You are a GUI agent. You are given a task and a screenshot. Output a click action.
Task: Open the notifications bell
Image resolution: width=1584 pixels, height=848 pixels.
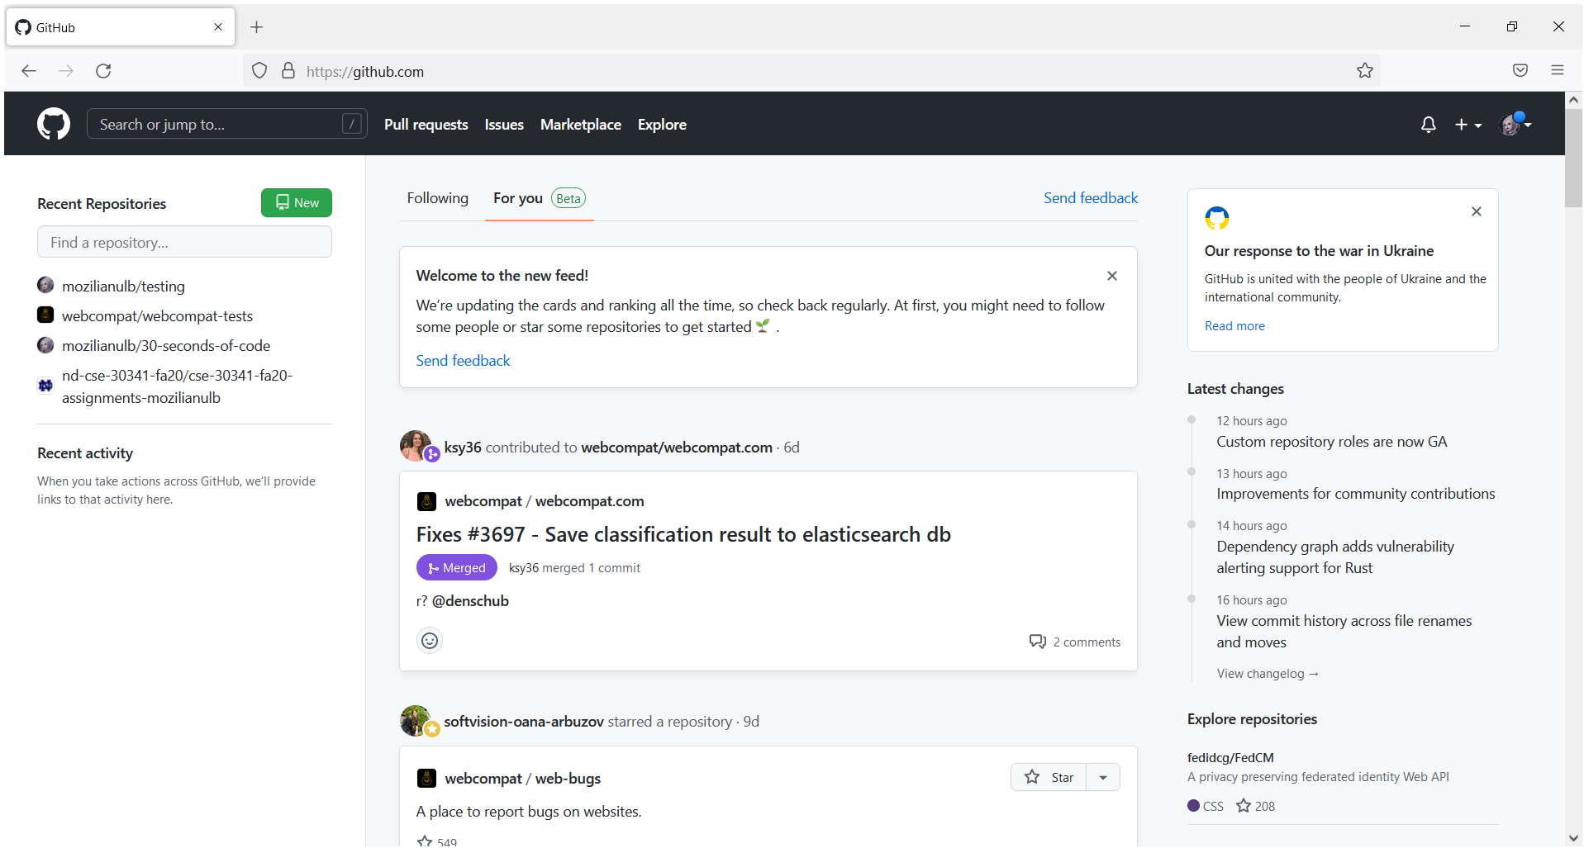point(1428,125)
